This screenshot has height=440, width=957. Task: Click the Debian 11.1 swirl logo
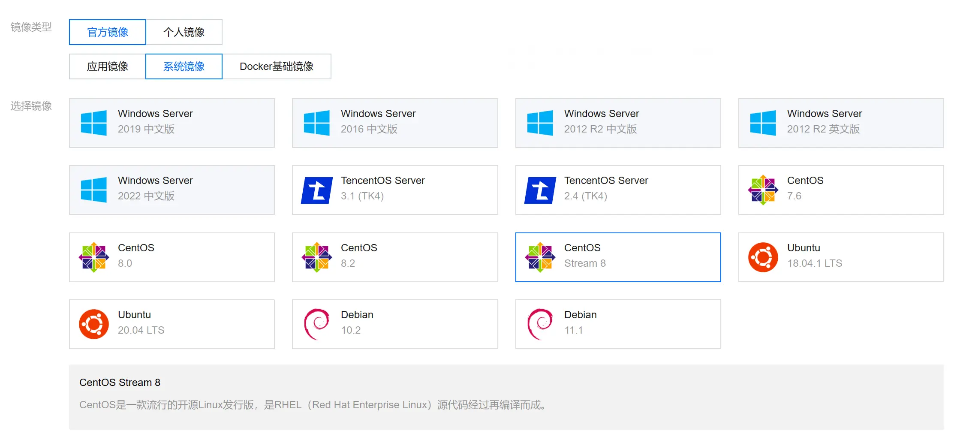click(x=540, y=324)
